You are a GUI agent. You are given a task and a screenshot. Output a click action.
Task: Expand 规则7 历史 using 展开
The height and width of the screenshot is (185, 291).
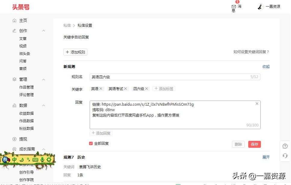[x=266, y=157]
